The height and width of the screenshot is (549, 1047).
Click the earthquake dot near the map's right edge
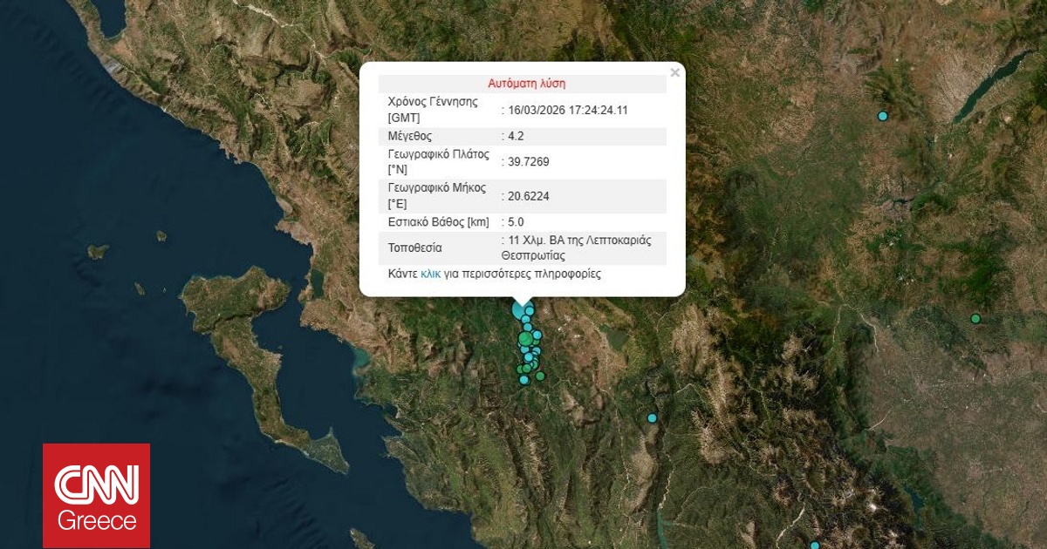click(975, 318)
